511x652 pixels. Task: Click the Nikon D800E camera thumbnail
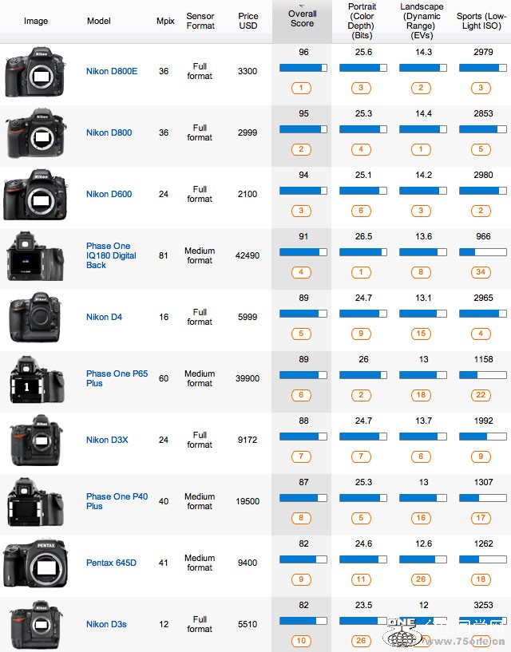(x=35, y=72)
